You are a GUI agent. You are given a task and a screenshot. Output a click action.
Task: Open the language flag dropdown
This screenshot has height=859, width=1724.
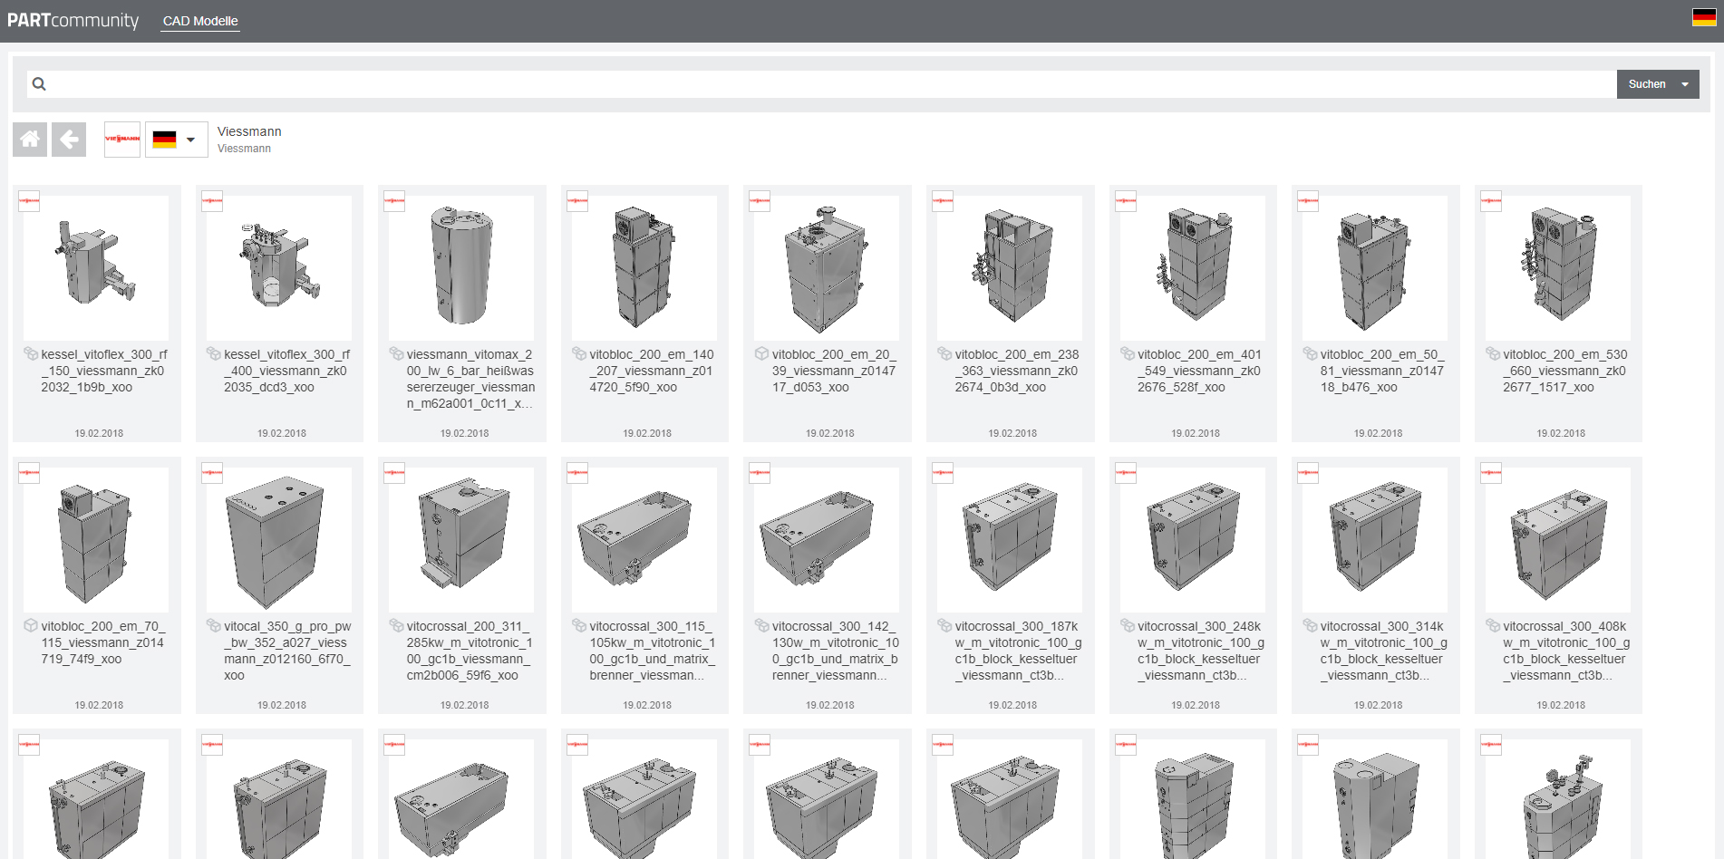(x=176, y=140)
